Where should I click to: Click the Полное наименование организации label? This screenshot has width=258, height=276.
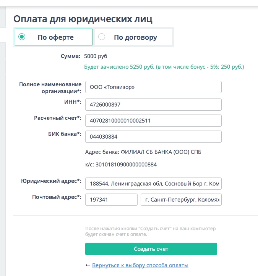[50, 88]
